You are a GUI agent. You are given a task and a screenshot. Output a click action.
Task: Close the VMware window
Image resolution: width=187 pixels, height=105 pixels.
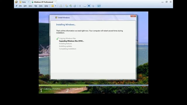(171, 2)
